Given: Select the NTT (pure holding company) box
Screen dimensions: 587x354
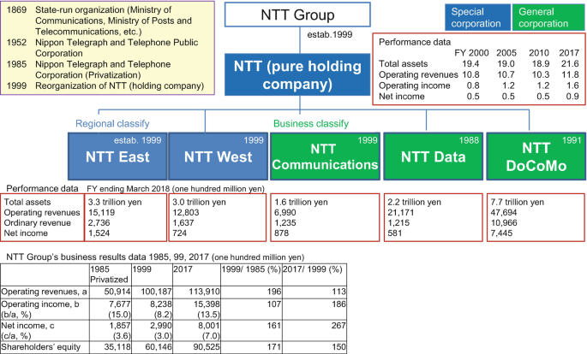Looking at the screenshot, I should pos(297,74).
